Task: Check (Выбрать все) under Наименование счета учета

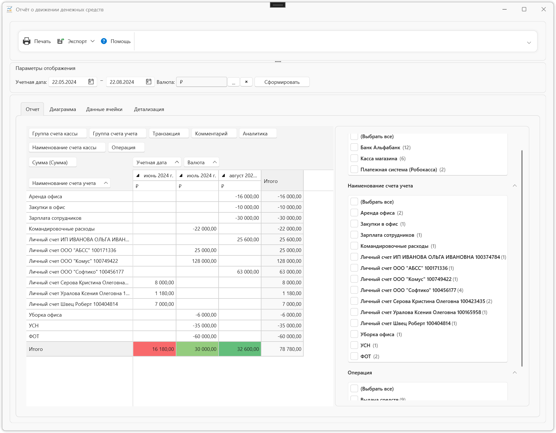Action: tap(354, 202)
